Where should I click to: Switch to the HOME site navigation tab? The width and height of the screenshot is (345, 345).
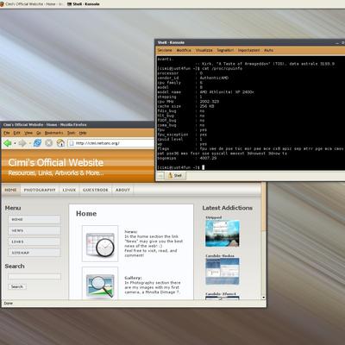11,190
